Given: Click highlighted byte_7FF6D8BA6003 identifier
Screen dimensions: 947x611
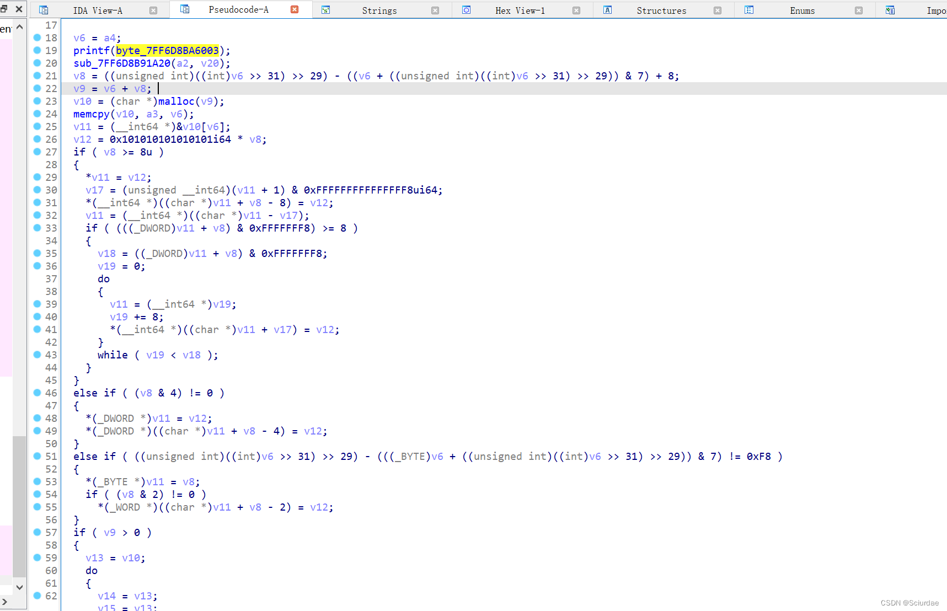Looking at the screenshot, I should coord(167,51).
